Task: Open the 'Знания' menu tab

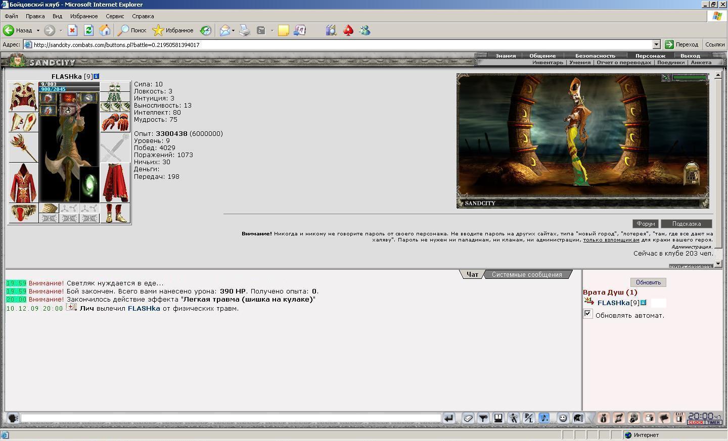Action: 506,56
